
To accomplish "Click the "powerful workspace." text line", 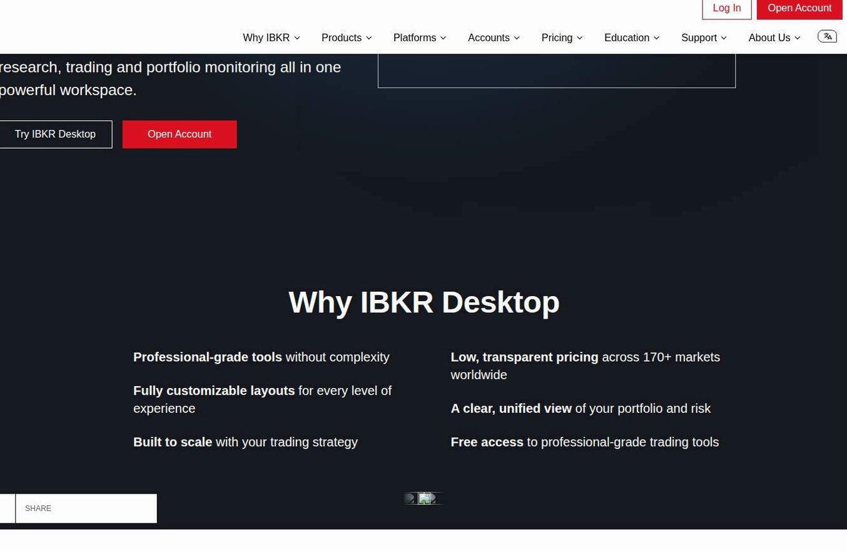I will point(68,90).
